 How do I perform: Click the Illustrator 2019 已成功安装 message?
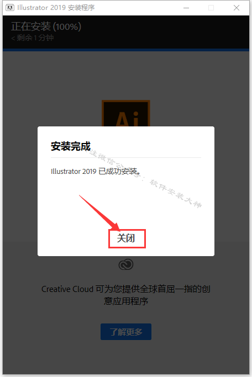pos(96,172)
